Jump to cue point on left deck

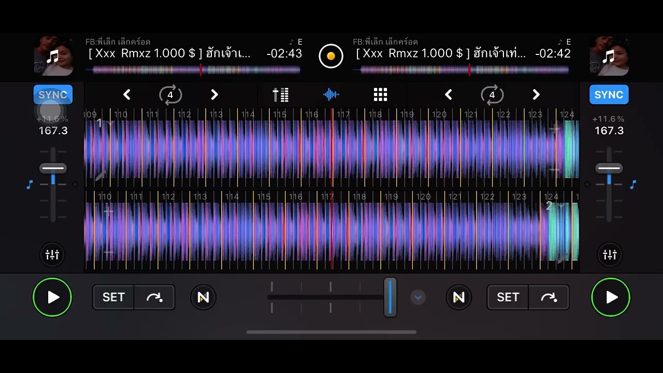pos(154,297)
